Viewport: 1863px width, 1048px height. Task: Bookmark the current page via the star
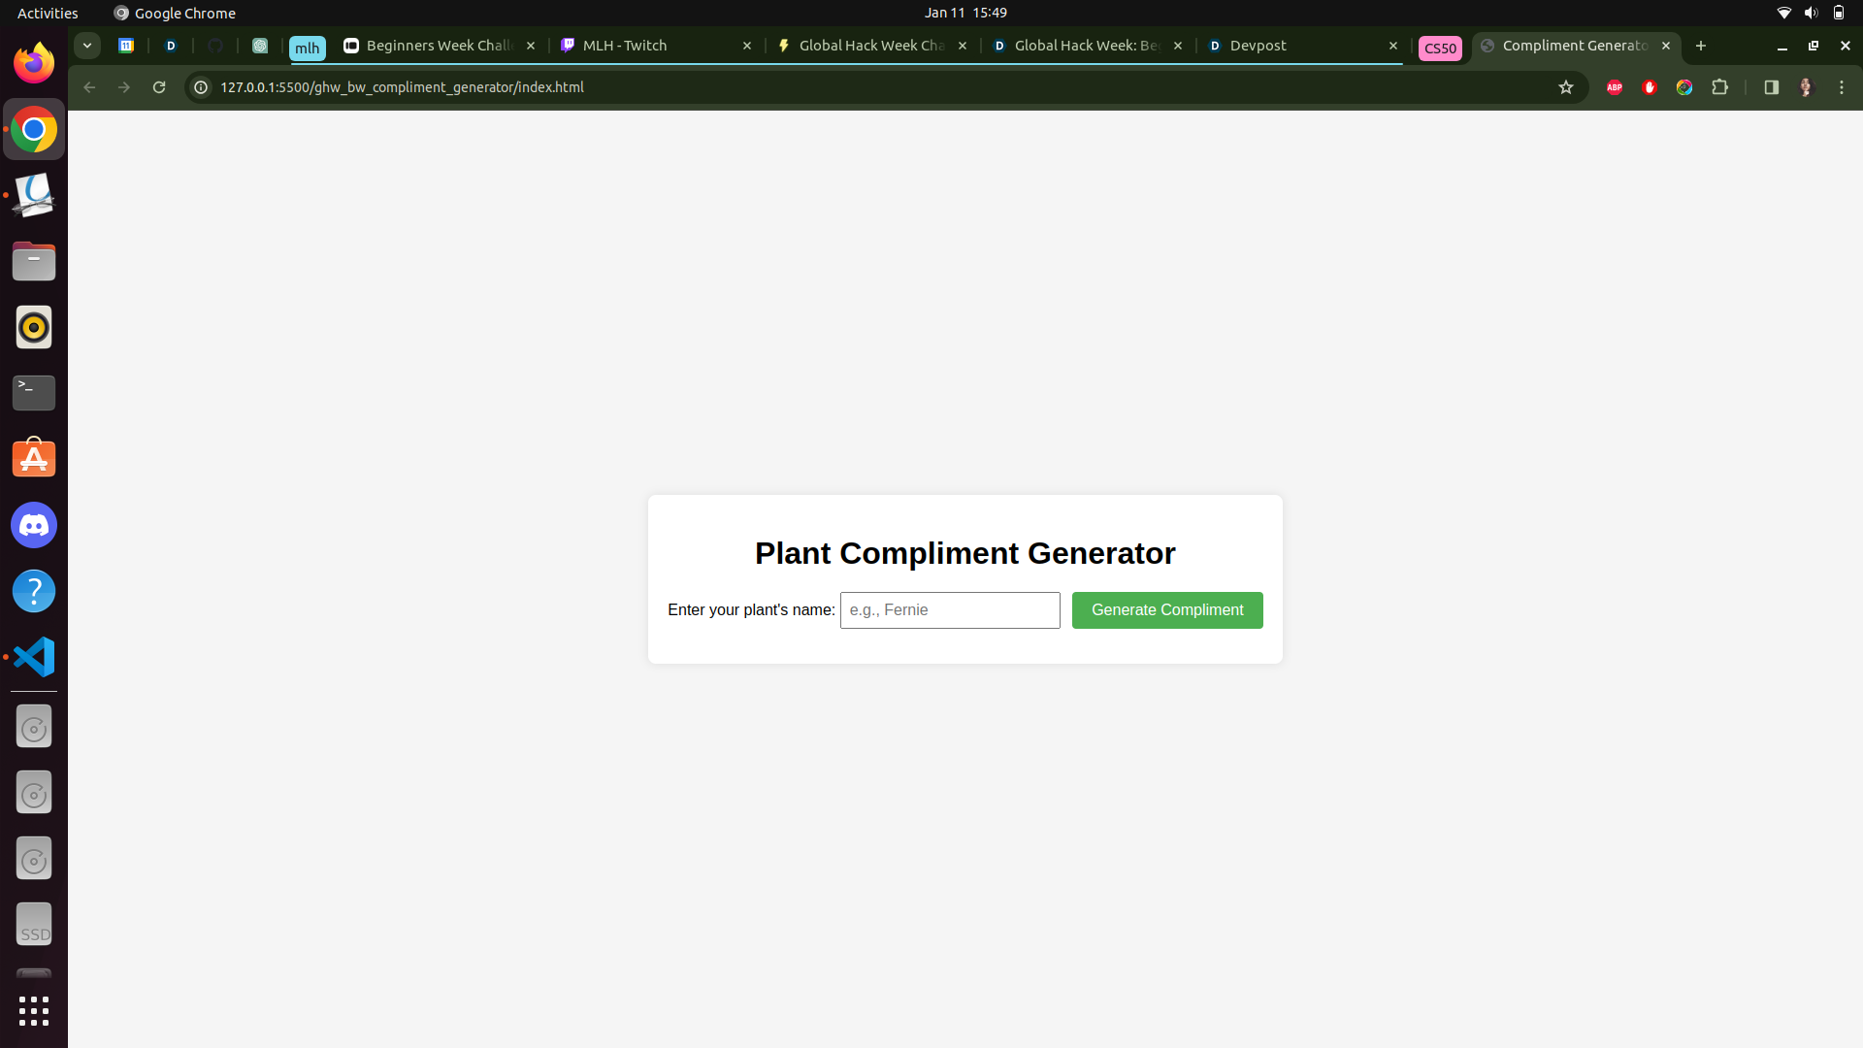1565,87
